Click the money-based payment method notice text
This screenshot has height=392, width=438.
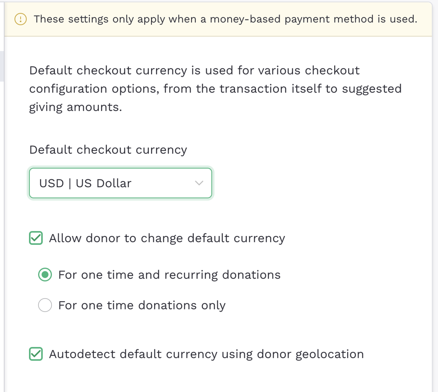tap(225, 19)
